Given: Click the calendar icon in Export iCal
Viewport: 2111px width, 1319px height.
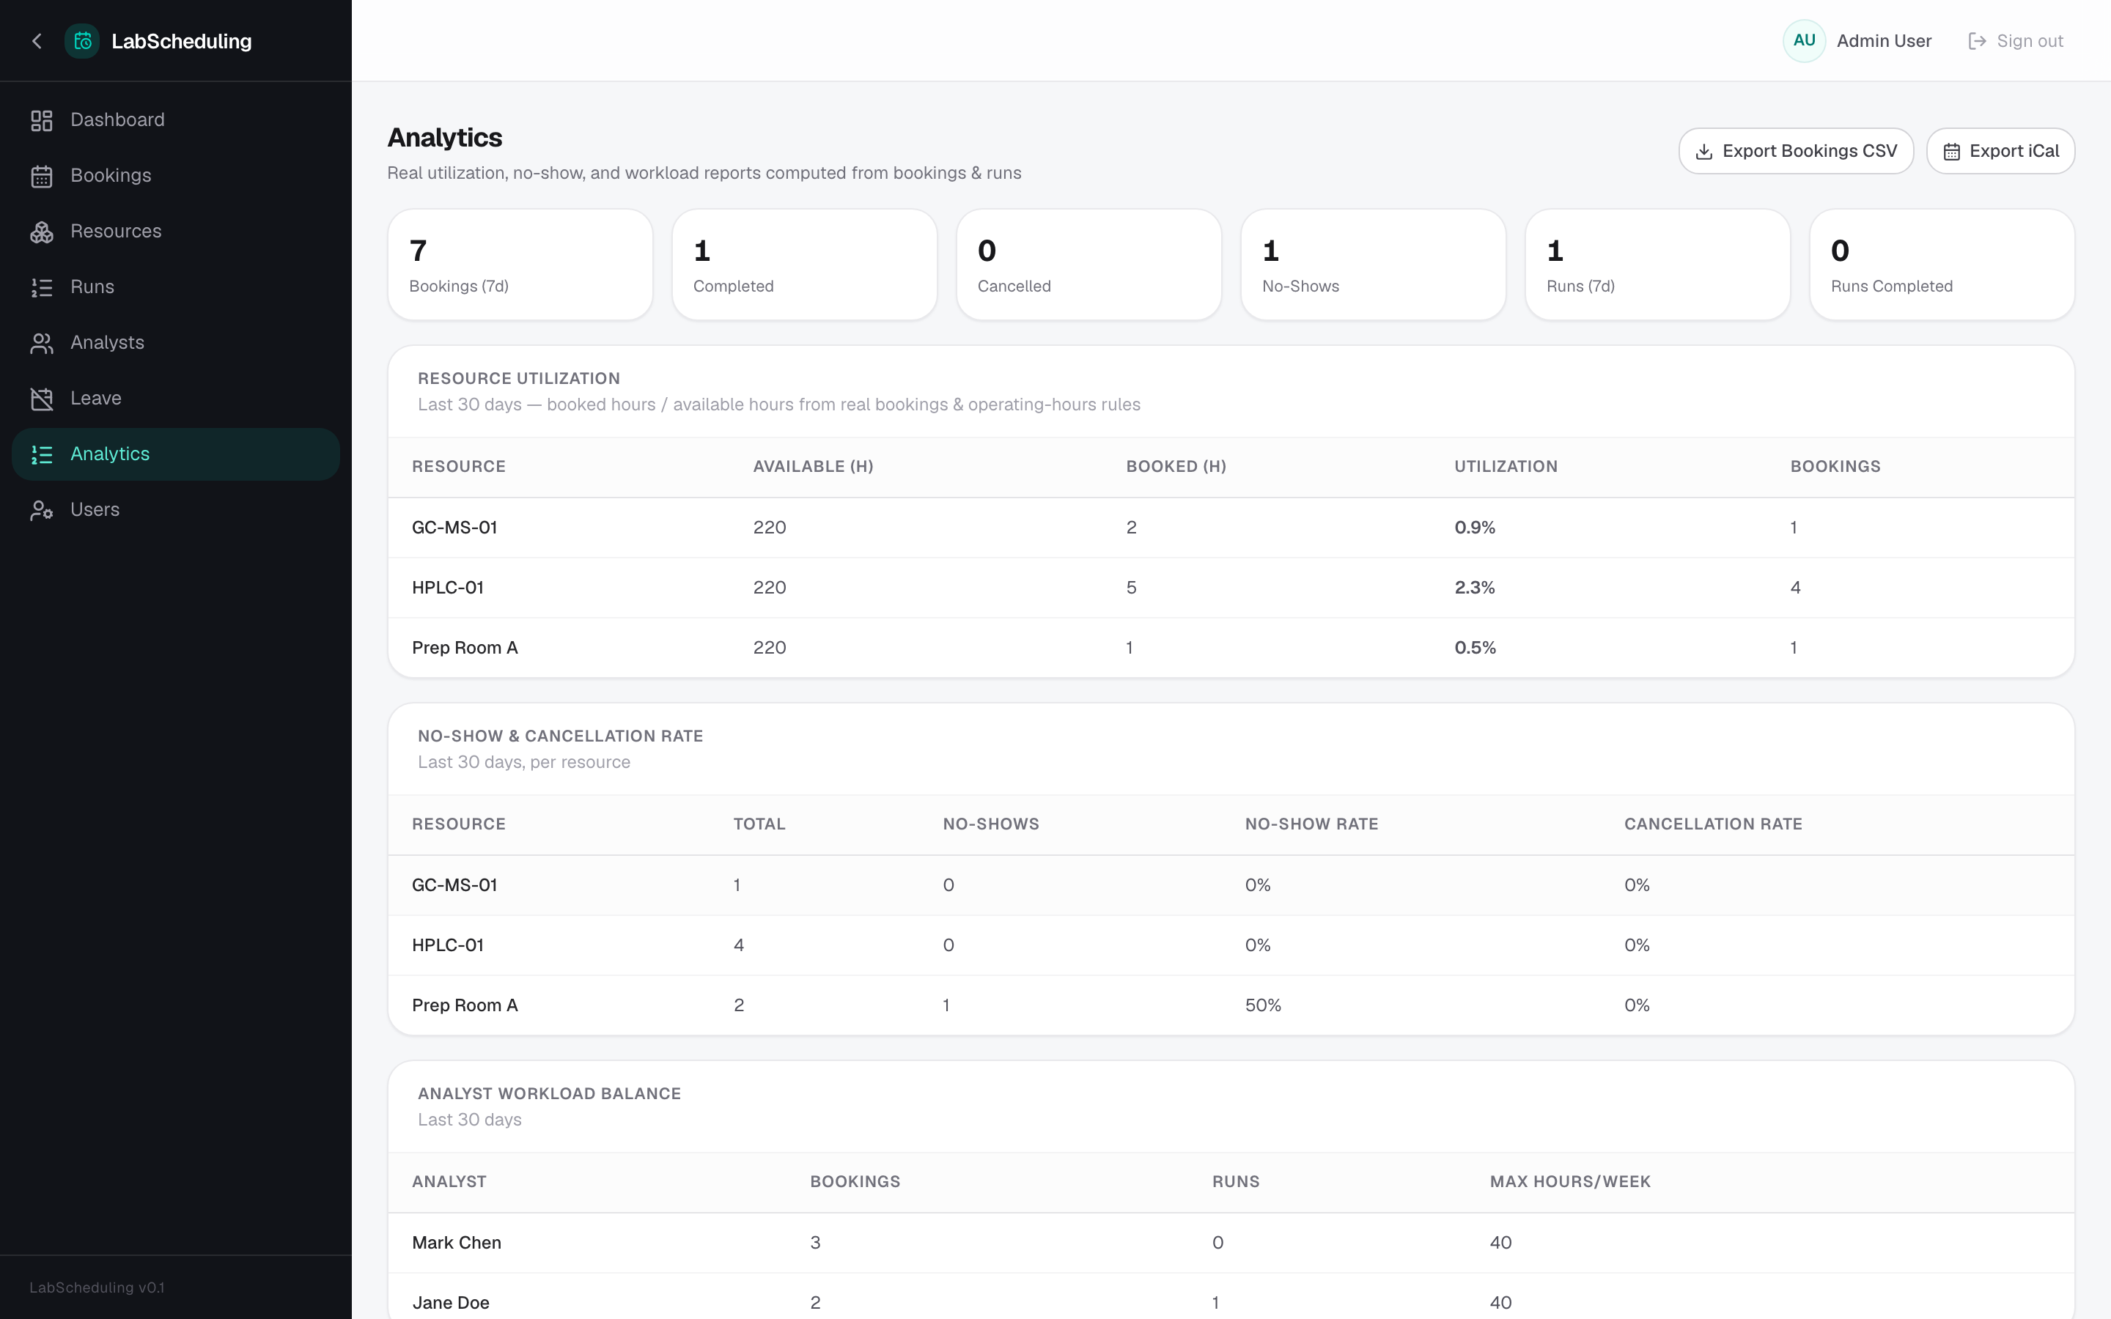Looking at the screenshot, I should pyautogui.click(x=1951, y=152).
